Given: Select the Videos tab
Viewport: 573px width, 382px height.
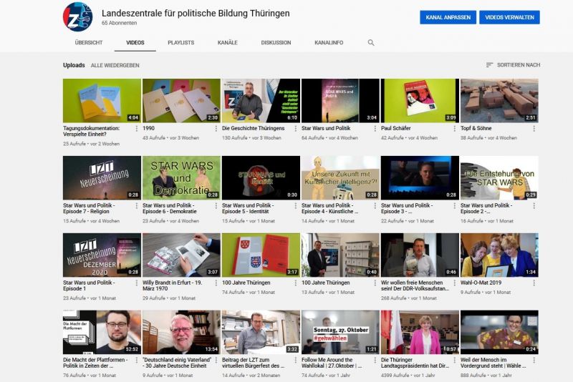Looking at the screenshot, I should click(135, 43).
